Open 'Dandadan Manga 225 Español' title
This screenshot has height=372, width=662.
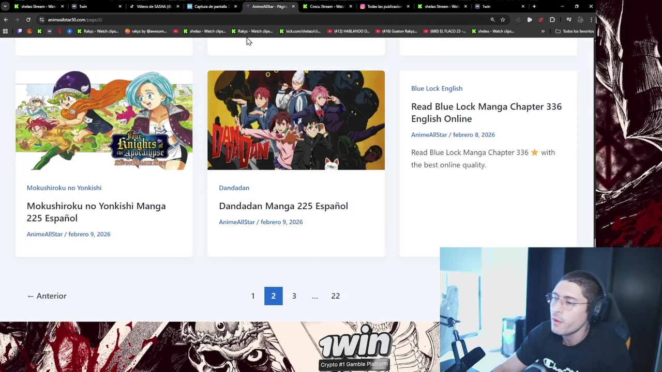[283, 206]
